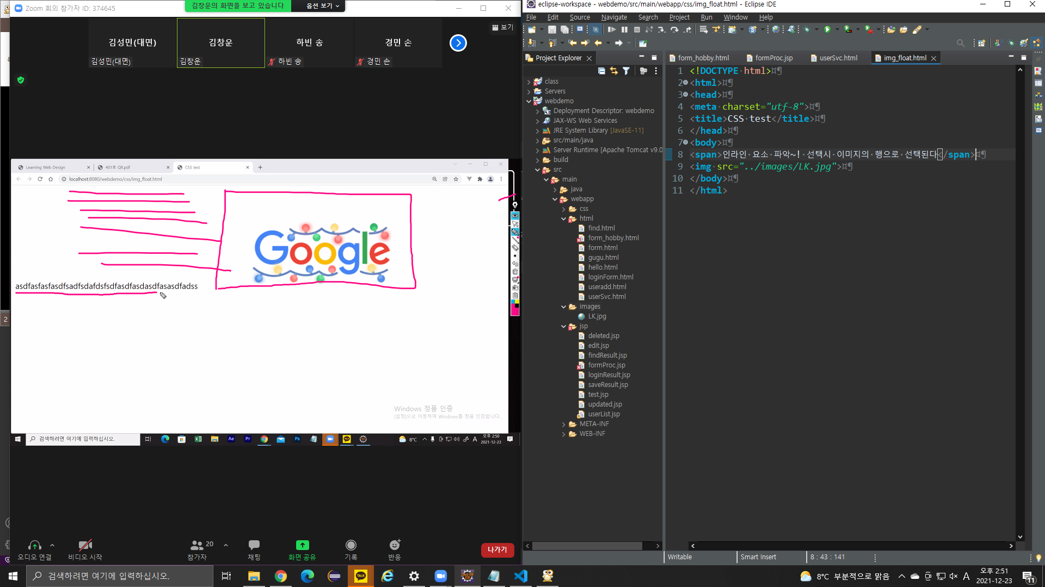Switch to the formProc.jsp editor tab
This screenshot has height=587, width=1045.
point(773,58)
